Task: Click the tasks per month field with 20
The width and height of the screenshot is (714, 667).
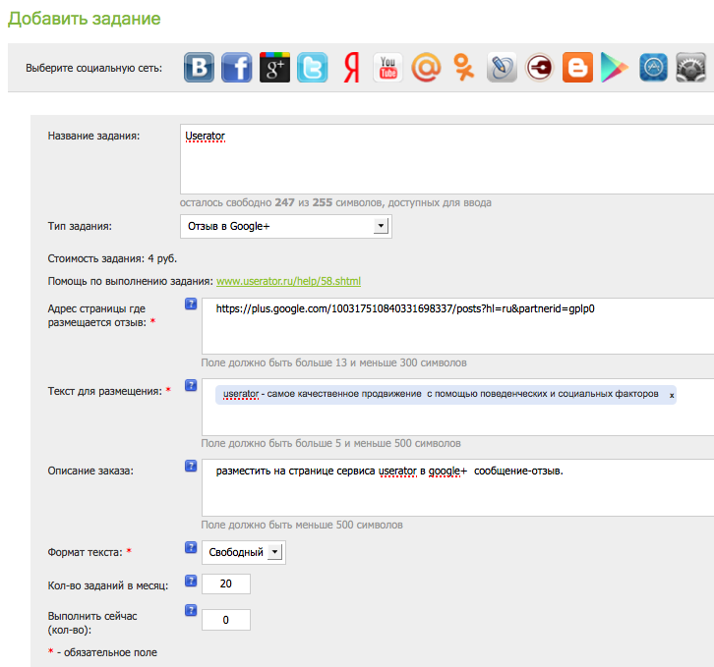Action: pyautogui.click(x=226, y=584)
